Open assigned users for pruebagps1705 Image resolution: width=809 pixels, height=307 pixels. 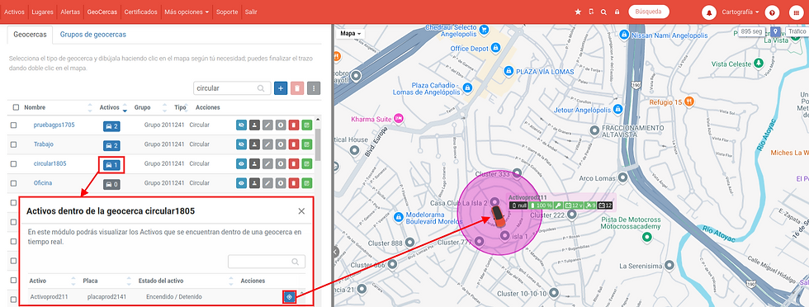[x=254, y=125]
